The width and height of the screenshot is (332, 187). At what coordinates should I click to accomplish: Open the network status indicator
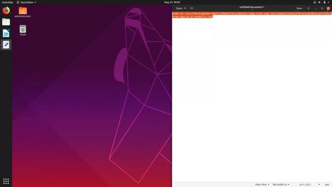click(x=315, y=2)
